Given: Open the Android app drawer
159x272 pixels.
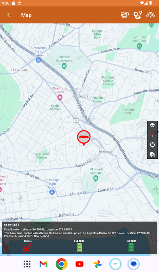Looking at the screenshot, I should click(x=27, y=264).
